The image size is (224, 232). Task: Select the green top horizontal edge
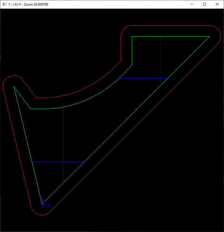point(170,36)
